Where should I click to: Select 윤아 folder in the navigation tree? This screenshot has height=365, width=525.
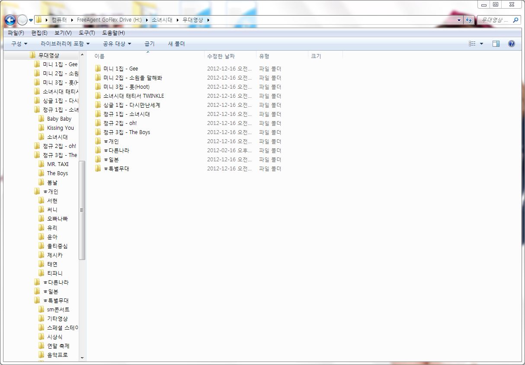pos(52,237)
